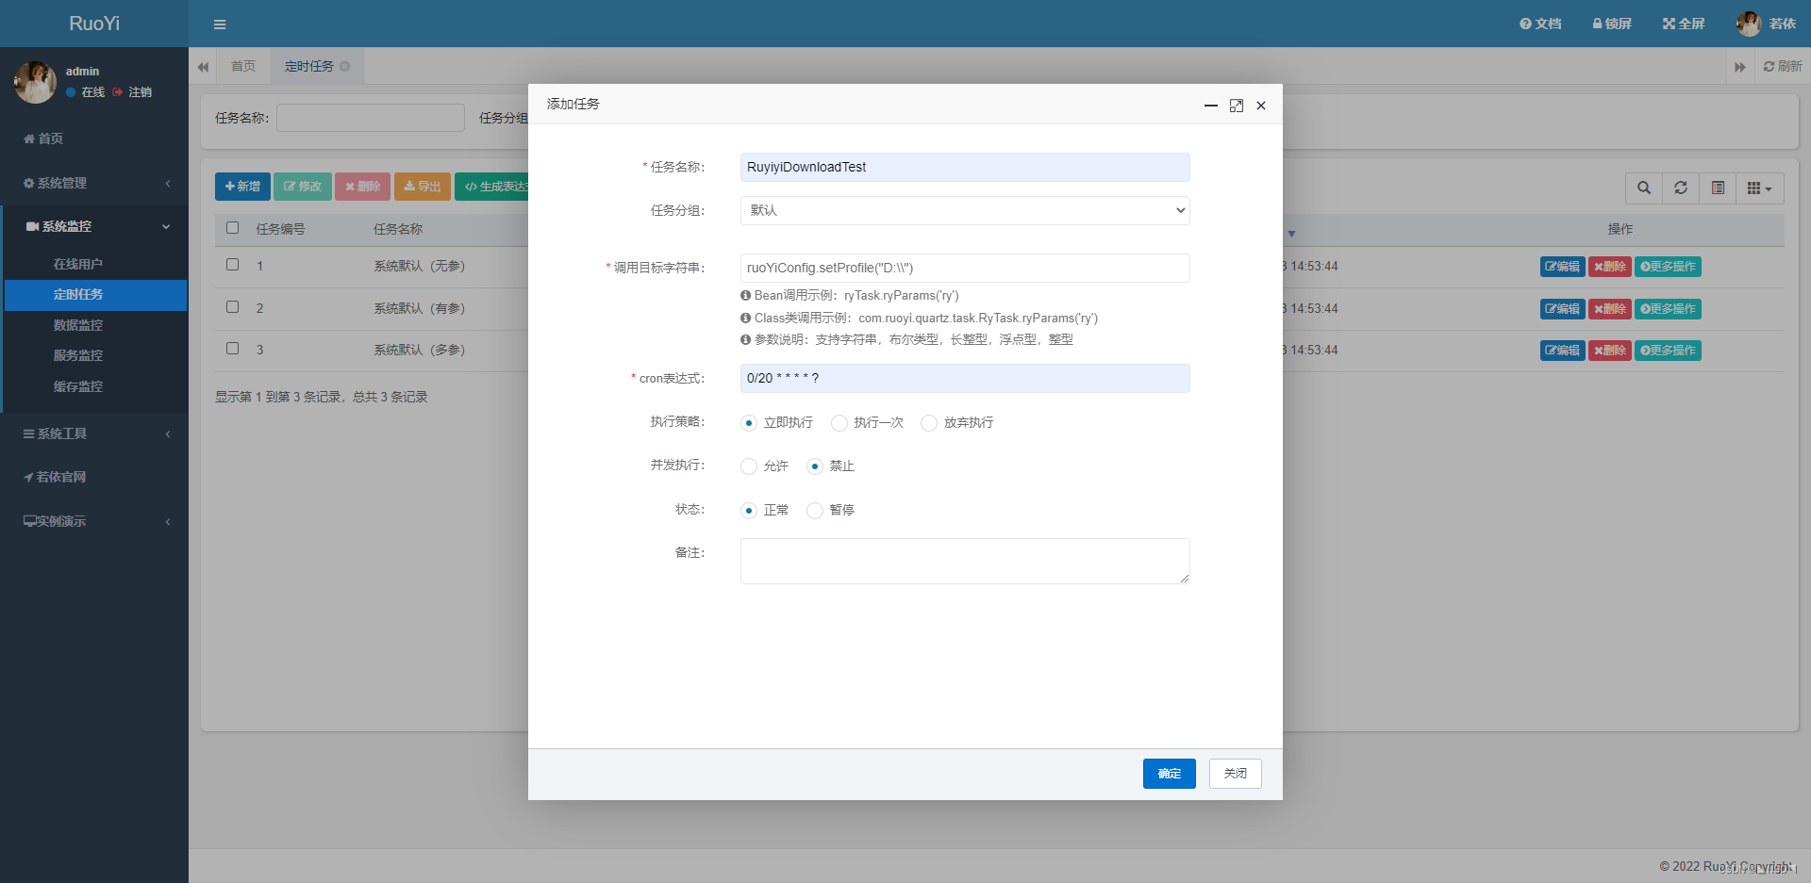Open 在线用户 in the sidebar

(78, 264)
